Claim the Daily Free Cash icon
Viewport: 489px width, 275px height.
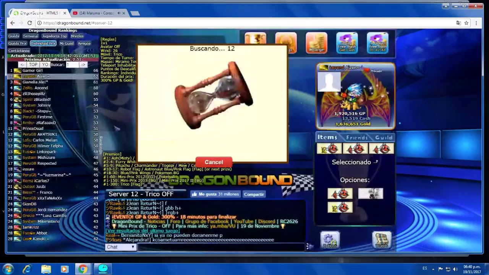coord(347,42)
